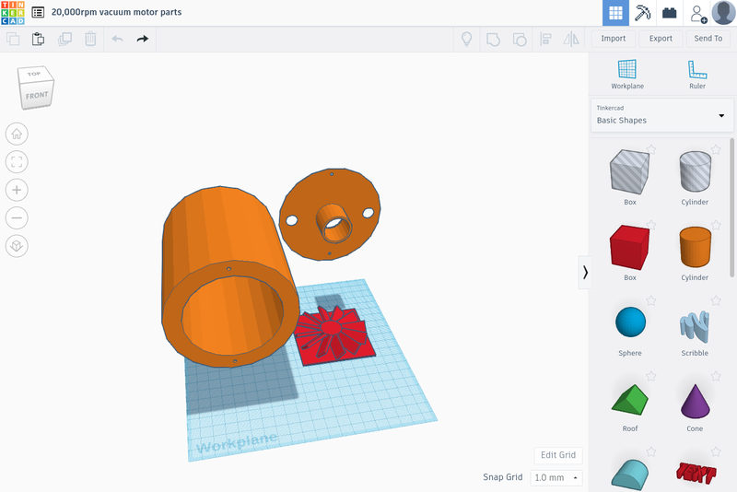Open the Export menu

coord(661,39)
